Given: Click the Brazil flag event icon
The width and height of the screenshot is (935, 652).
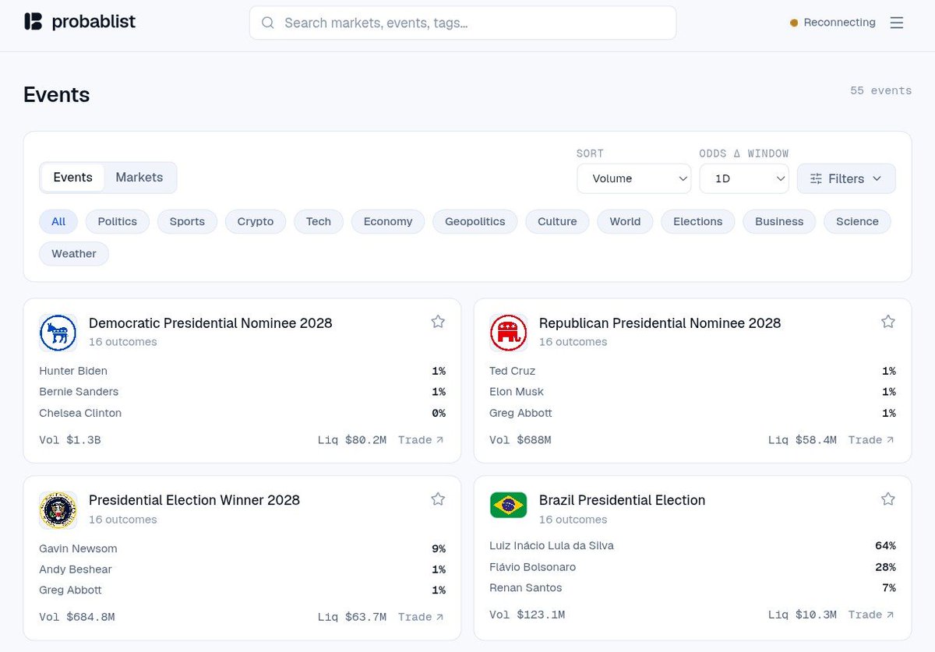Looking at the screenshot, I should tap(508, 505).
